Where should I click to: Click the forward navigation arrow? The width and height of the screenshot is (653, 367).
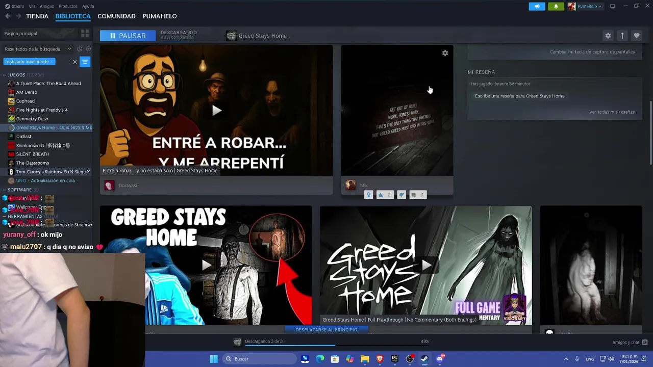18,16
